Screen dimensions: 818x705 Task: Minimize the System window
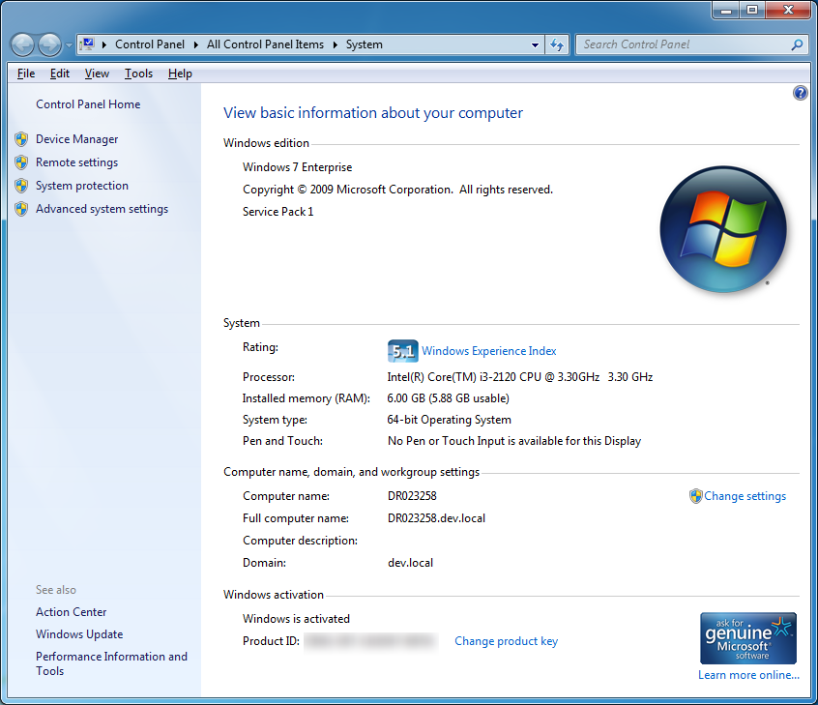726,10
